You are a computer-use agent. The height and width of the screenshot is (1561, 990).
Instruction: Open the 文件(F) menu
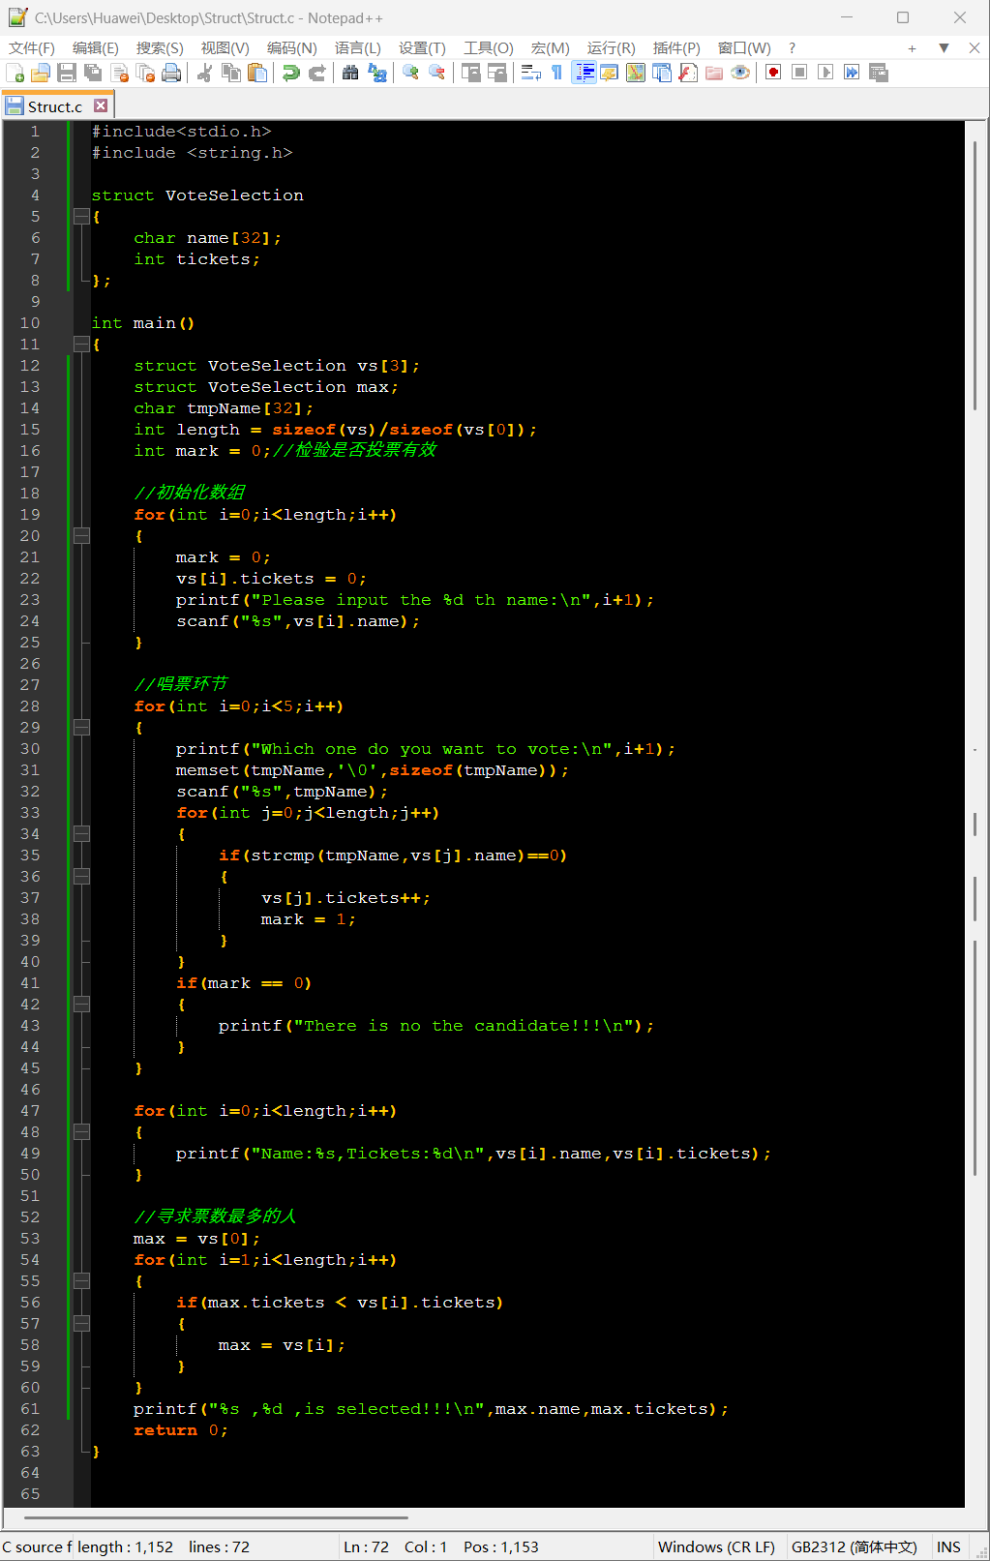click(x=32, y=47)
